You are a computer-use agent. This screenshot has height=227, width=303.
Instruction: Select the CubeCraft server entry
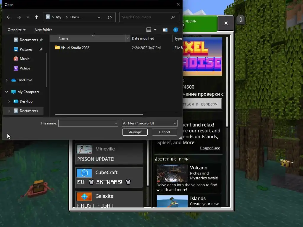(109, 177)
